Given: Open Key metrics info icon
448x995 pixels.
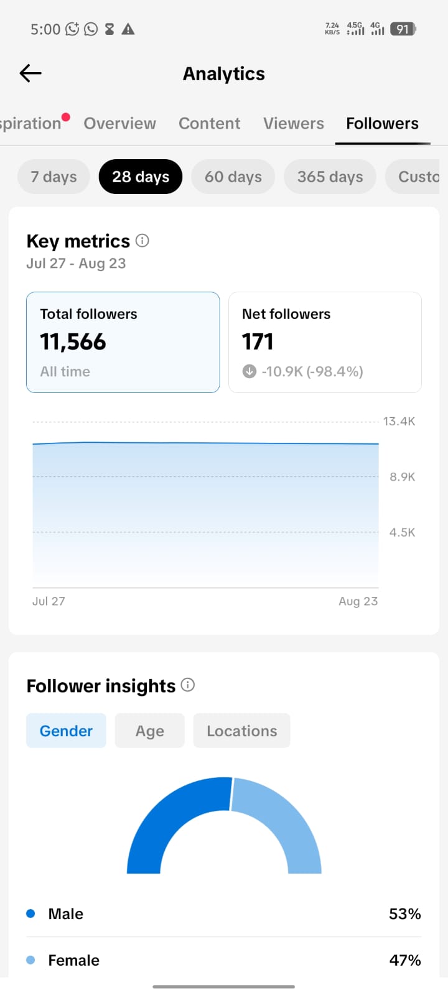Looking at the screenshot, I should pos(142,240).
